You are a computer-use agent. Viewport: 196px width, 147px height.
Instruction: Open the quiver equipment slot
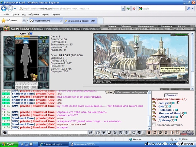[x=44, y=61]
